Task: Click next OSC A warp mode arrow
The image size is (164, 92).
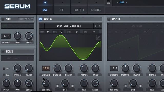Action: [x=73, y=86]
